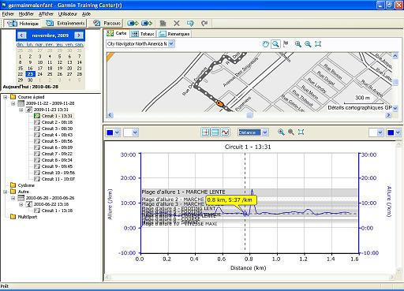Click the map zoom in icon

click(x=298, y=44)
